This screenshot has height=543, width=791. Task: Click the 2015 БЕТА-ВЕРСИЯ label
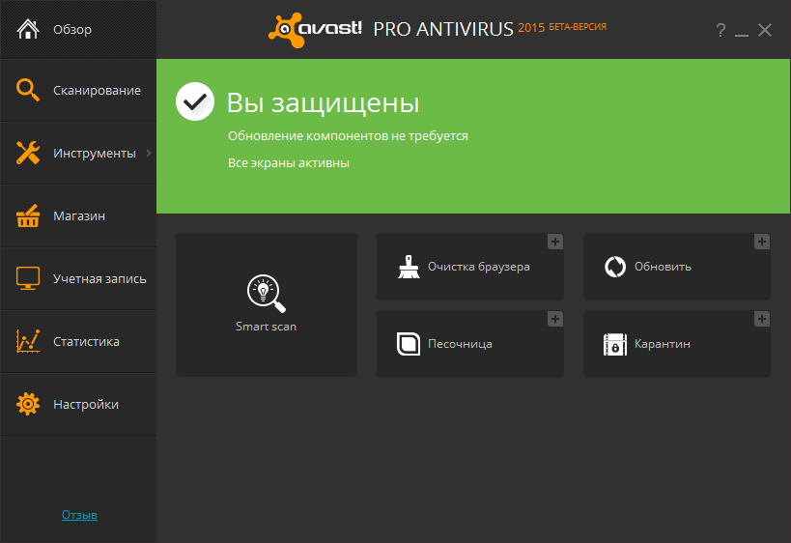(x=562, y=27)
